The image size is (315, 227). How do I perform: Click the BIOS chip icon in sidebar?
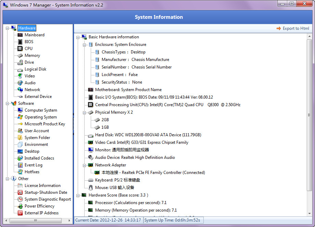coord(20,42)
